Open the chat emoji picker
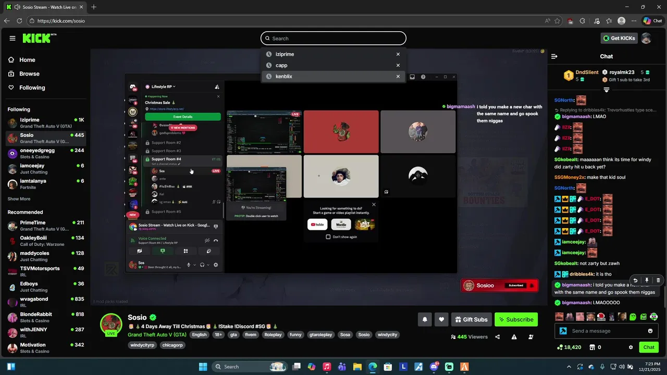Viewport: 667px width, 375px height. (x=650, y=331)
